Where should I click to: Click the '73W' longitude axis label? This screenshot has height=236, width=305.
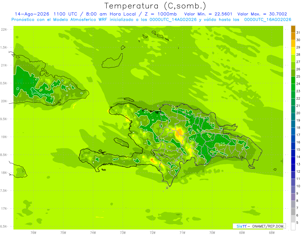(x=123, y=232)
